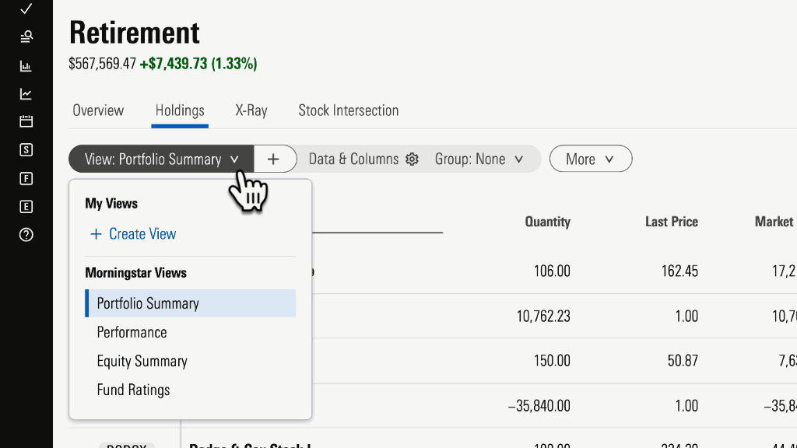Click the calendar icon in sidebar
This screenshot has height=448, width=797.
pyautogui.click(x=26, y=121)
